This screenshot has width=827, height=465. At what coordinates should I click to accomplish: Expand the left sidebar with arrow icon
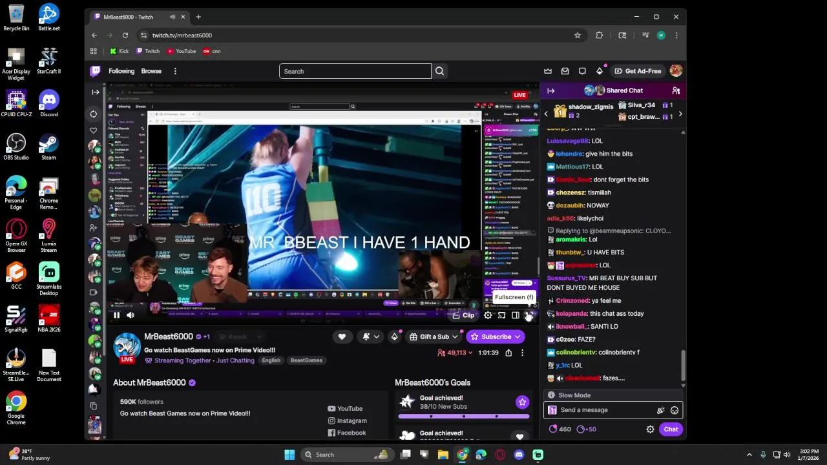[95, 92]
